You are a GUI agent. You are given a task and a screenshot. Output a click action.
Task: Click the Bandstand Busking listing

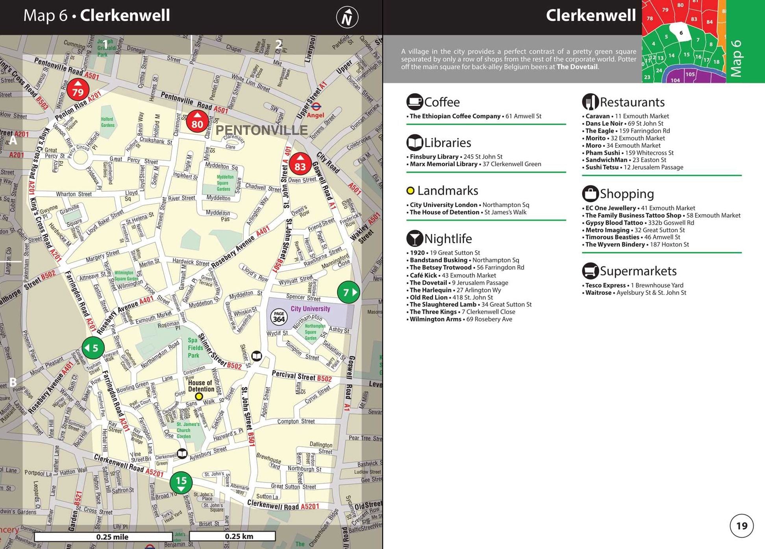point(463,260)
